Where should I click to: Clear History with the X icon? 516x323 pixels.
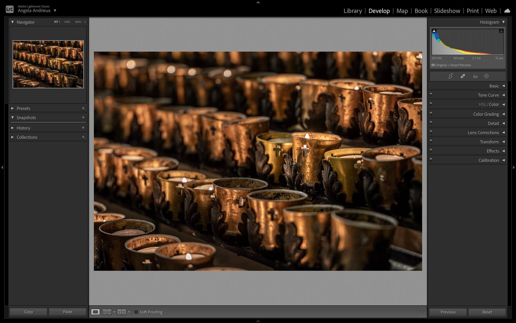point(83,128)
